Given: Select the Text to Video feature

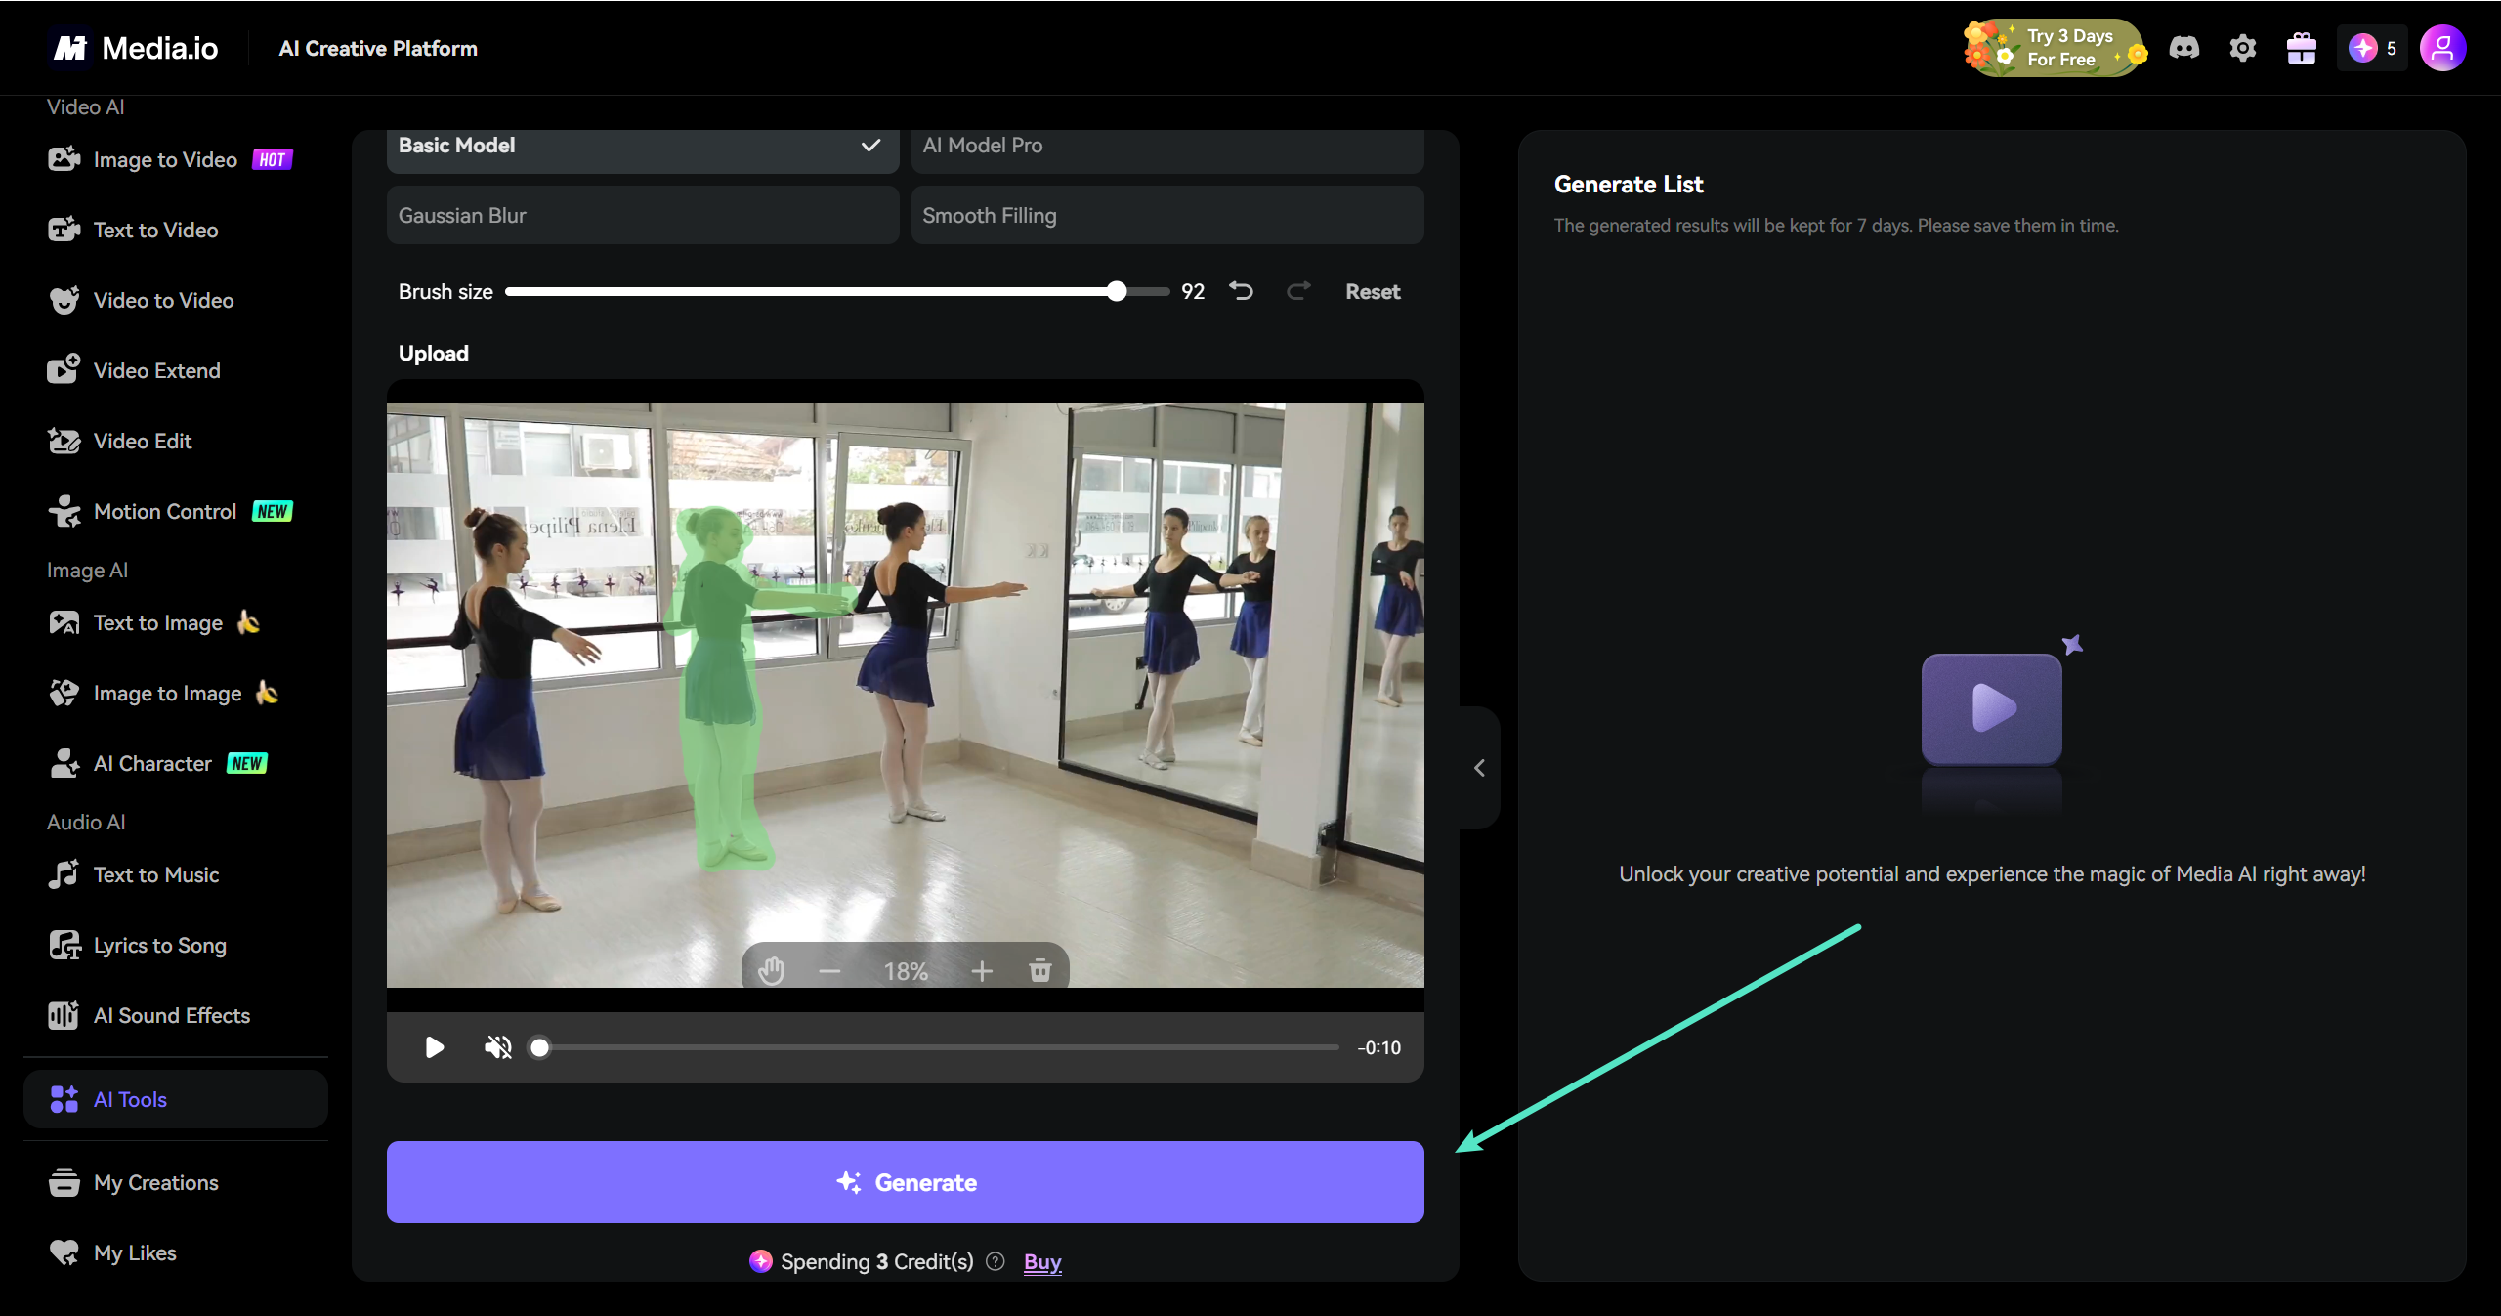Looking at the screenshot, I should pos(156,230).
